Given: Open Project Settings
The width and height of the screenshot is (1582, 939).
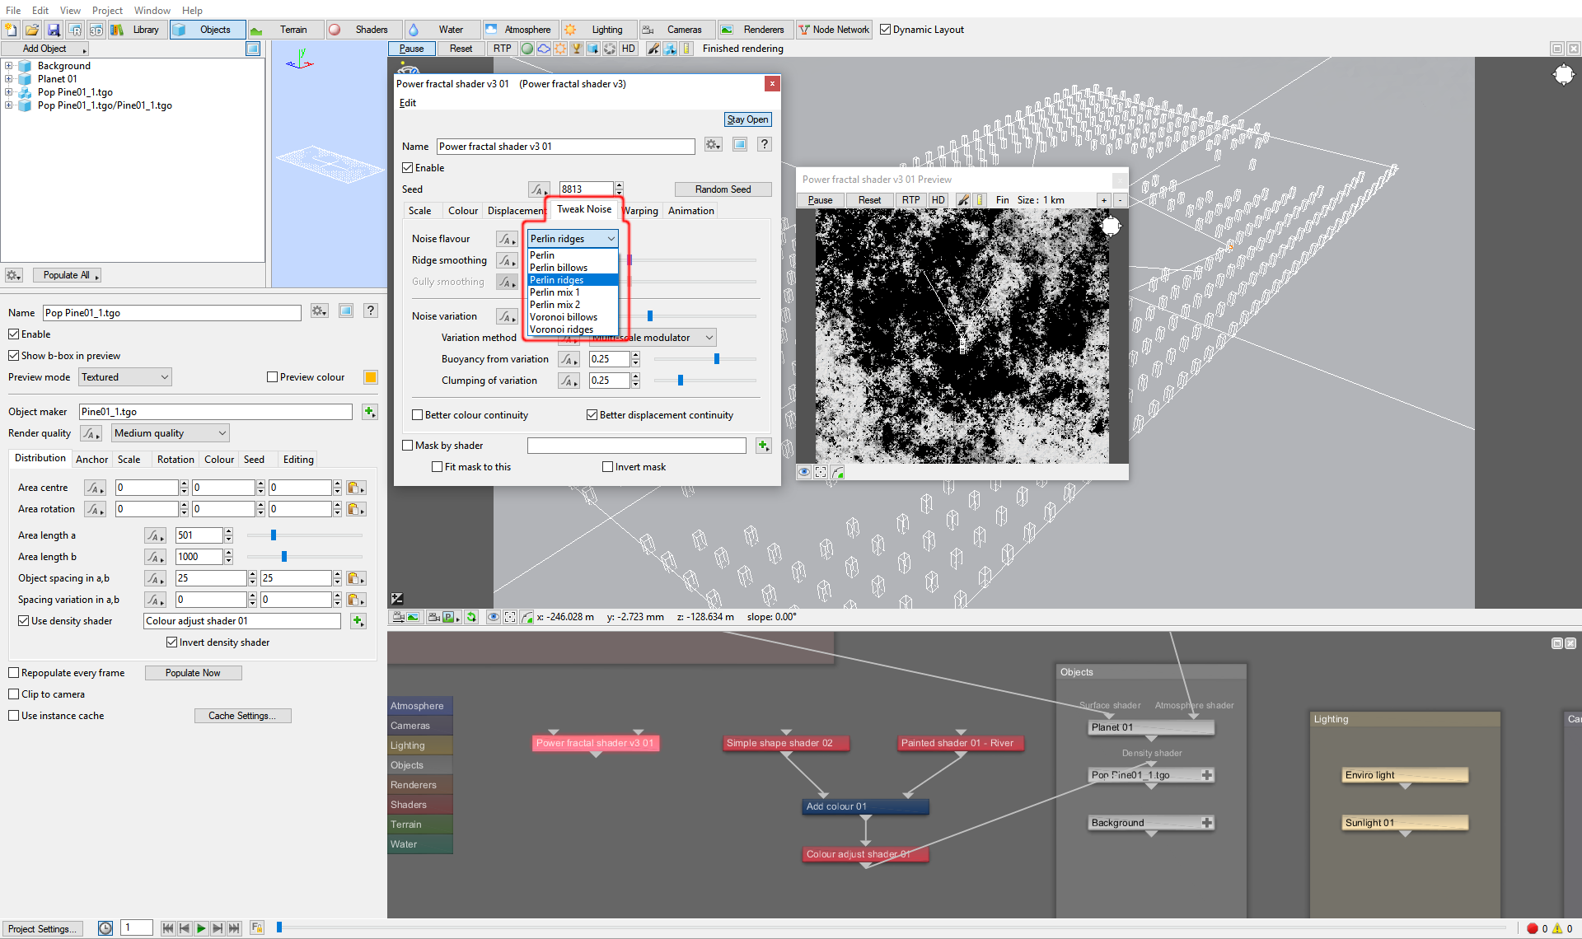Looking at the screenshot, I should pos(43,928).
